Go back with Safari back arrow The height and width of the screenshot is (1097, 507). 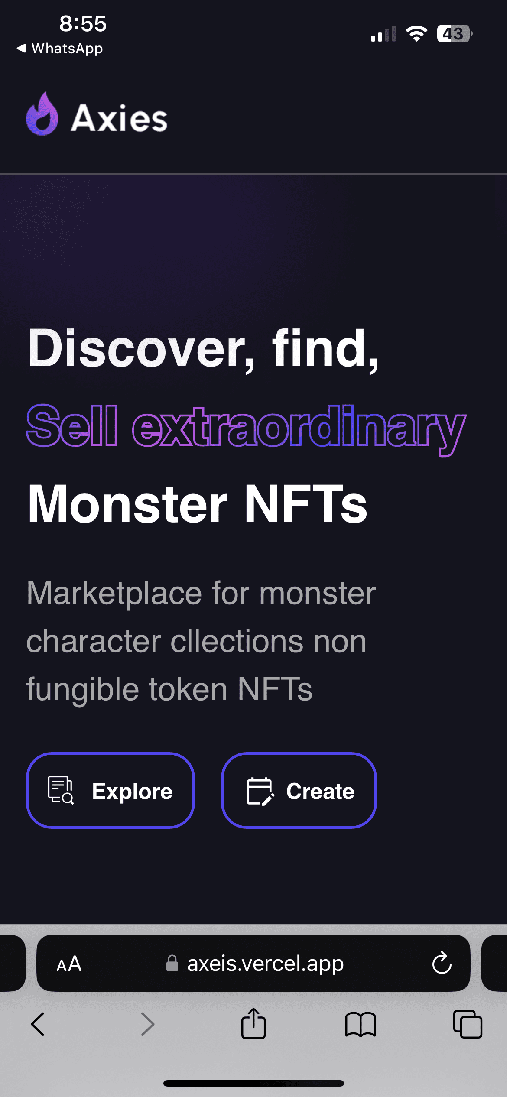click(38, 1024)
